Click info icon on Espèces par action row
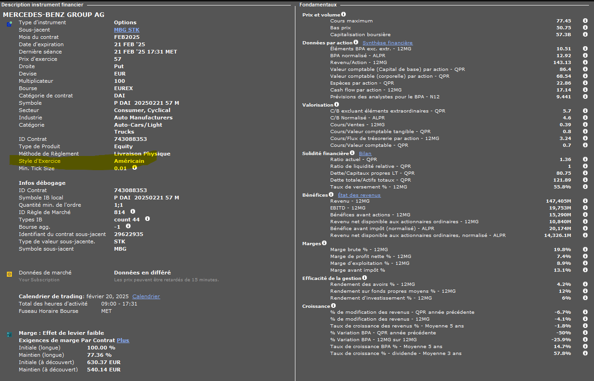 [x=585, y=83]
